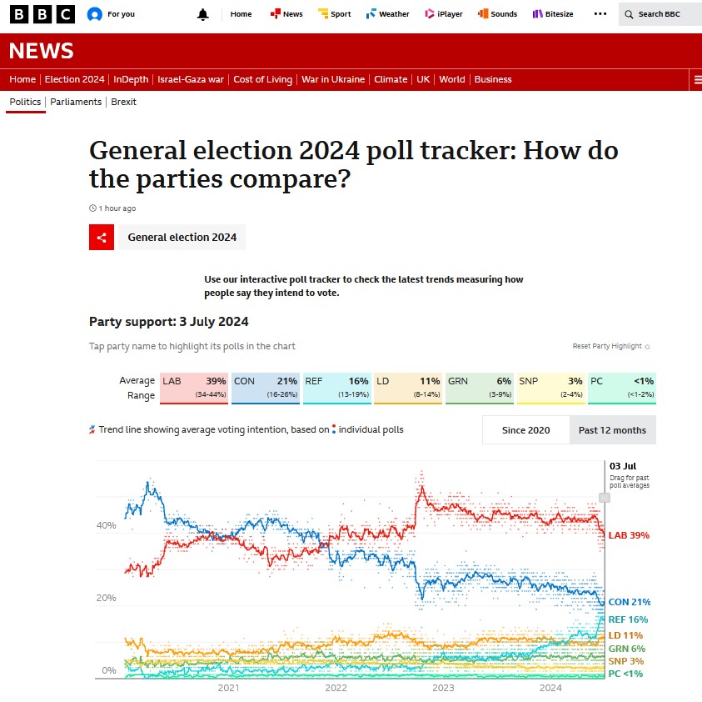Click the chart date drag handle
Viewport: 702px width, 702px height.
tap(605, 497)
